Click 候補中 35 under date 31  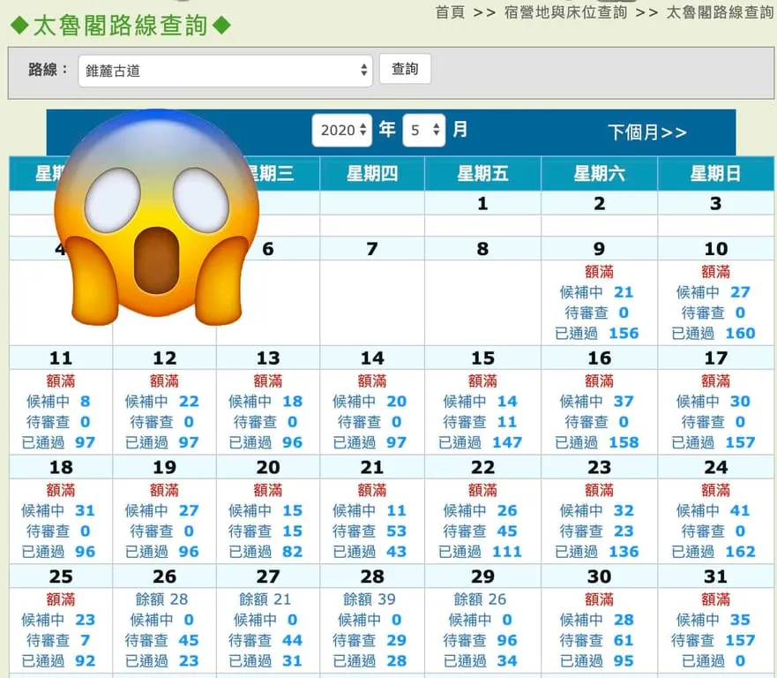713,620
